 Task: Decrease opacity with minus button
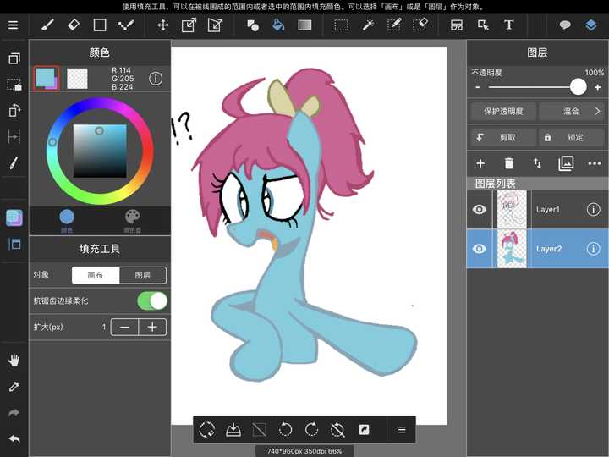point(478,87)
